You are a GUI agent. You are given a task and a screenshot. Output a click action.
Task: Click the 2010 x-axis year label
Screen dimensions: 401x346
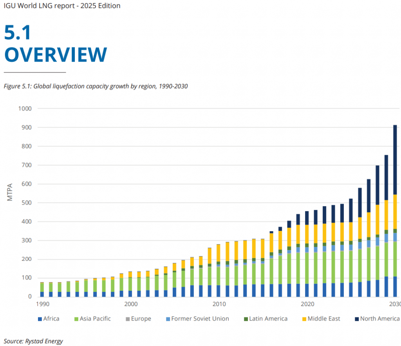click(219, 304)
